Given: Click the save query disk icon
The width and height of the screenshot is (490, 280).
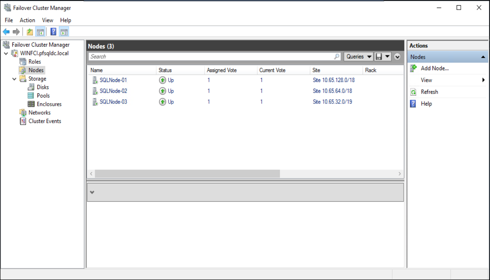Looking at the screenshot, I should tap(379, 57).
